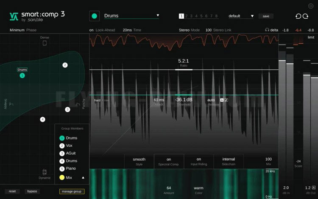The width and height of the screenshot is (318, 199).
Task: Click the save preset button
Action: pyautogui.click(x=266, y=16)
